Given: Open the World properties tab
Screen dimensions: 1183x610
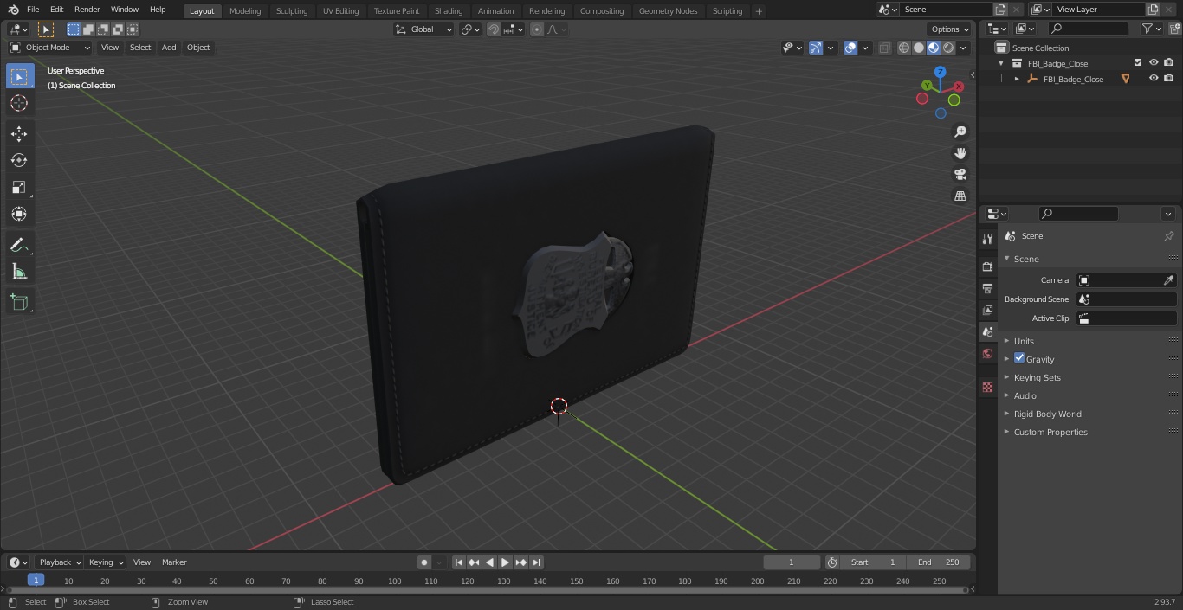Looking at the screenshot, I should (x=987, y=353).
